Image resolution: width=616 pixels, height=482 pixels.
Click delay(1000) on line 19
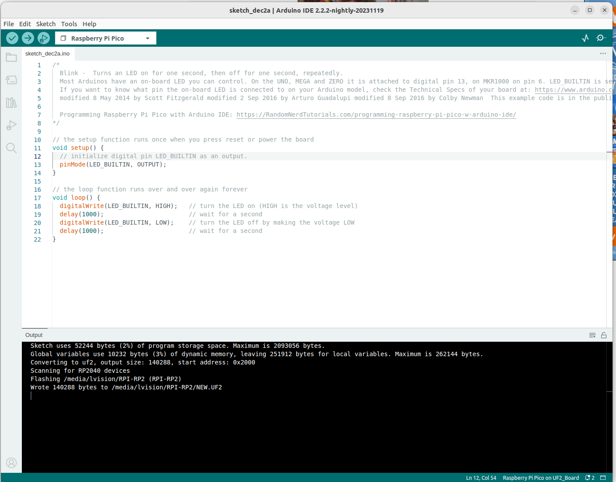(82, 215)
